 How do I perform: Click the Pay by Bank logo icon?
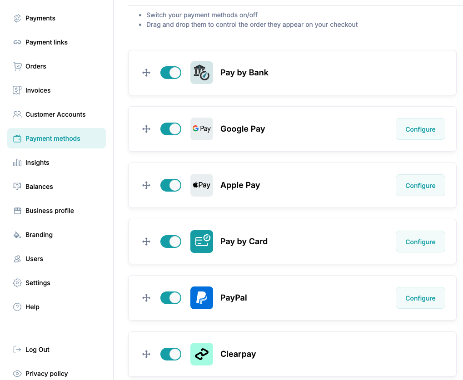click(201, 73)
